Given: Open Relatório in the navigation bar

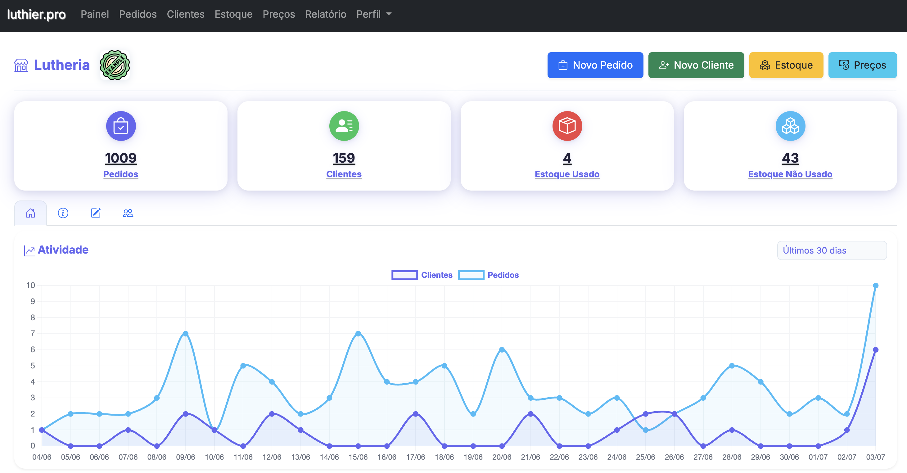Looking at the screenshot, I should coord(325,14).
